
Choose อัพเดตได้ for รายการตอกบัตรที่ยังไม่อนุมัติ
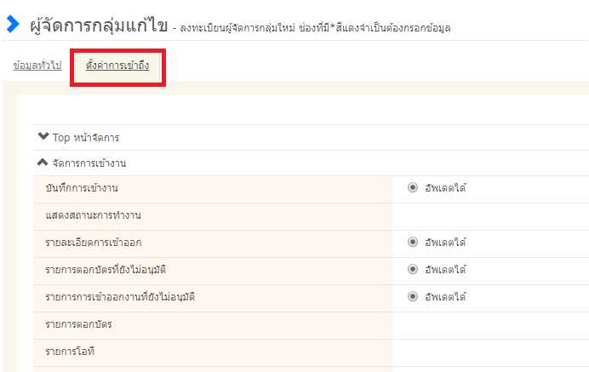coord(413,270)
